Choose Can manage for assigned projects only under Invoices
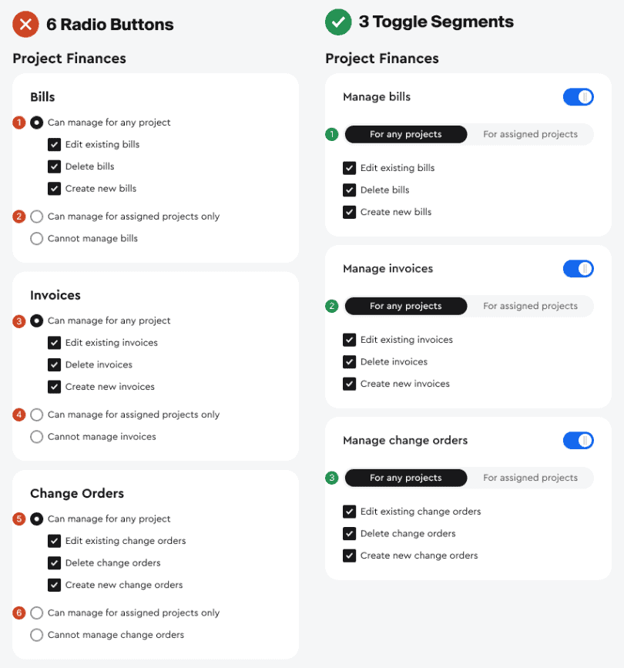The image size is (624, 668). (x=36, y=415)
